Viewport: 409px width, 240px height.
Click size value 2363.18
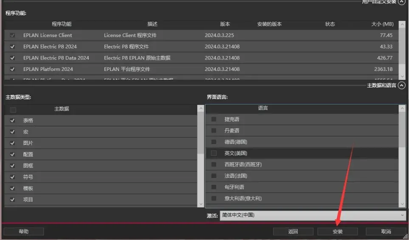click(x=384, y=69)
